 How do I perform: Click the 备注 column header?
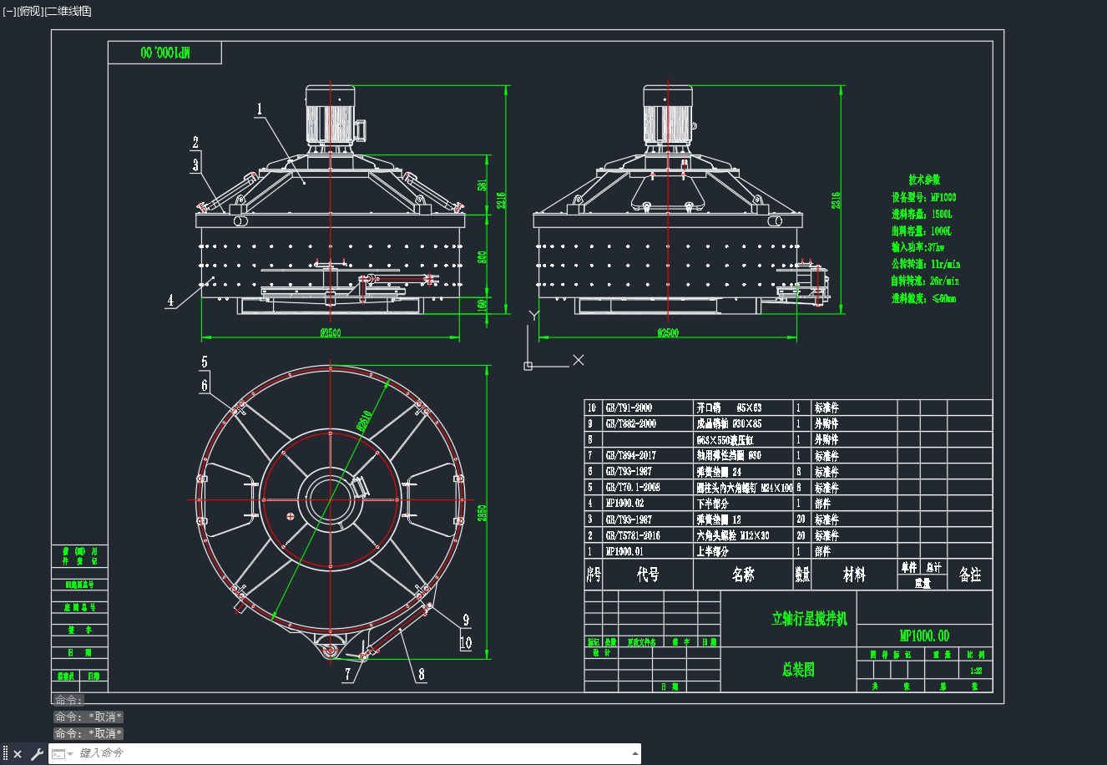[x=970, y=575]
